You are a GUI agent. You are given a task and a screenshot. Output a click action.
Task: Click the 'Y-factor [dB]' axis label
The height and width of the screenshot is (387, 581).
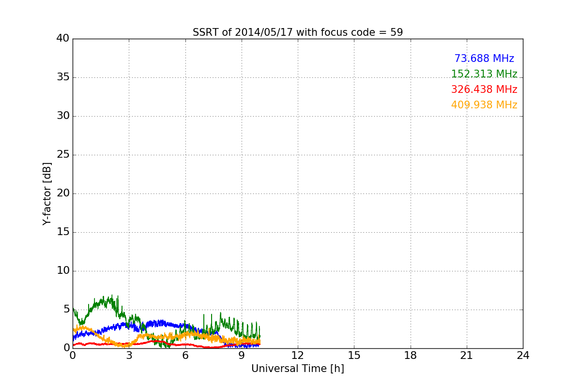tap(47, 193)
